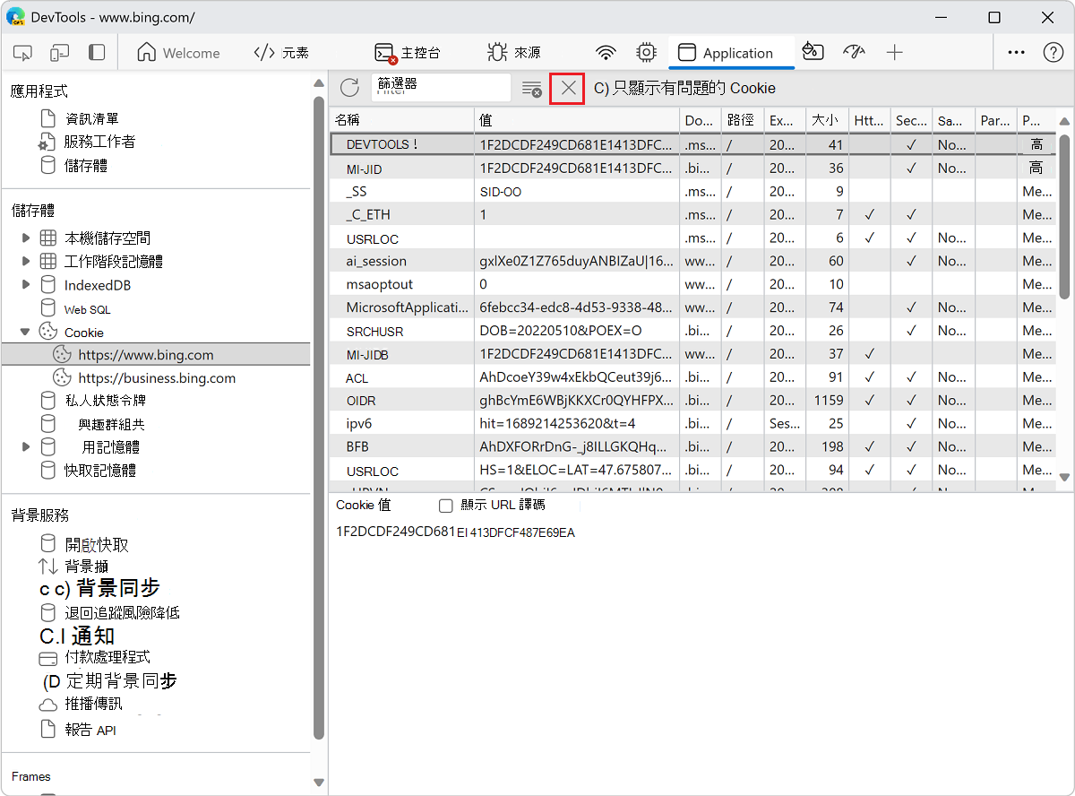Expand 工作階段記憶體 tree node
Image resolution: width=1075 pixels, height=796 pixels.
pos(26,262)
